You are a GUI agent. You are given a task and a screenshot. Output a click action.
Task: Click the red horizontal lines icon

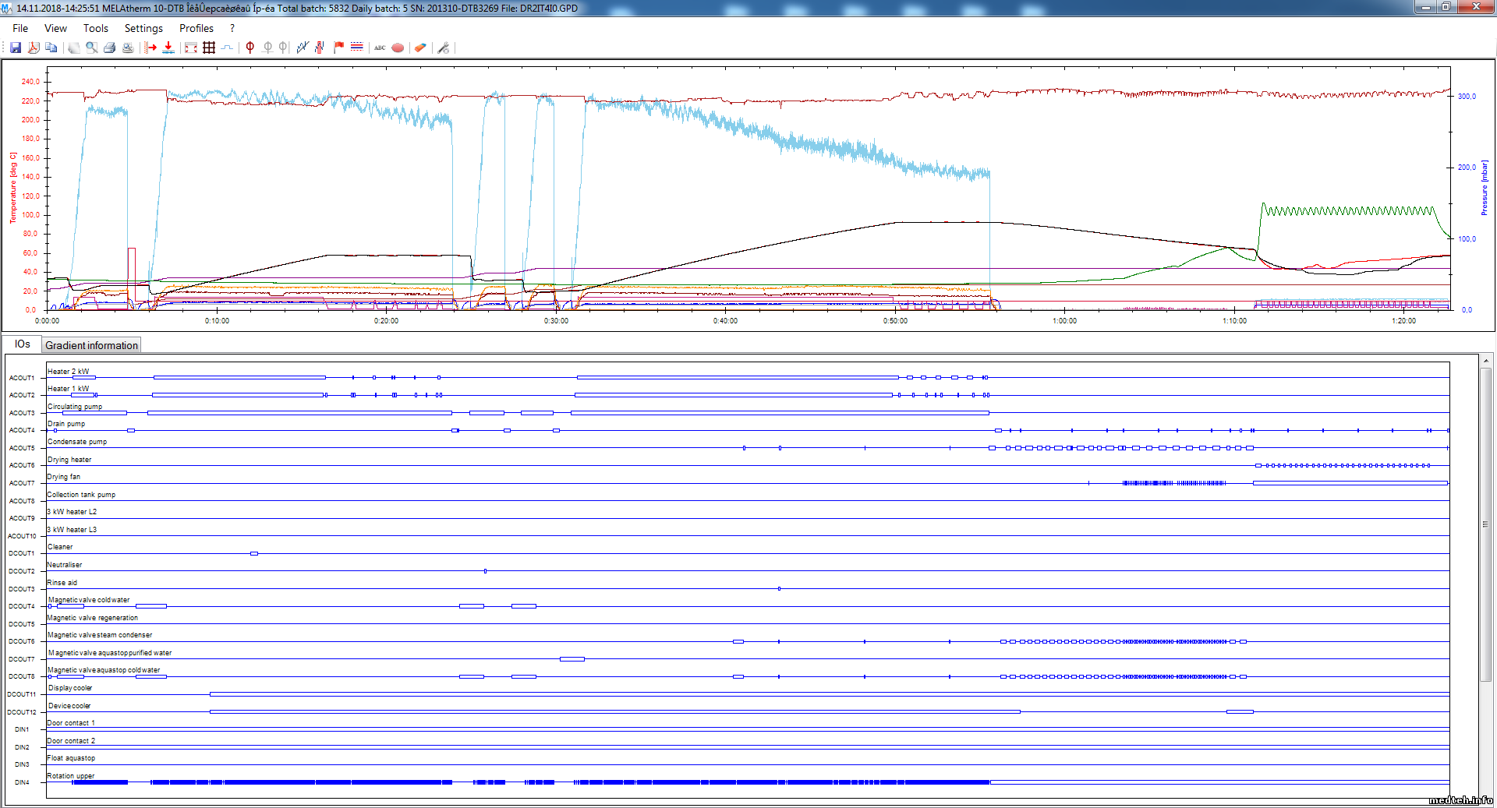click(357, 48)
